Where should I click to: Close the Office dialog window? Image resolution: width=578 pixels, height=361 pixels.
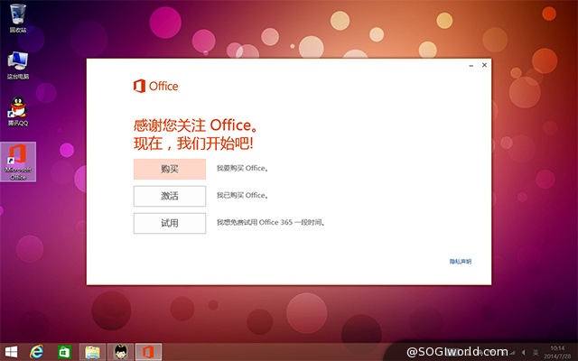(484, 65)
